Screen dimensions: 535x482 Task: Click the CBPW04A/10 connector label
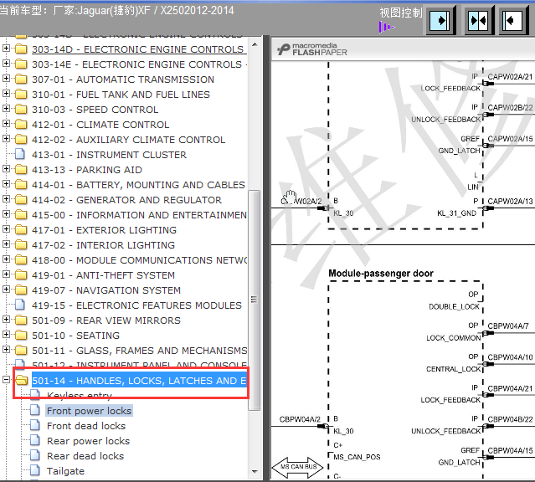(510, 357)
